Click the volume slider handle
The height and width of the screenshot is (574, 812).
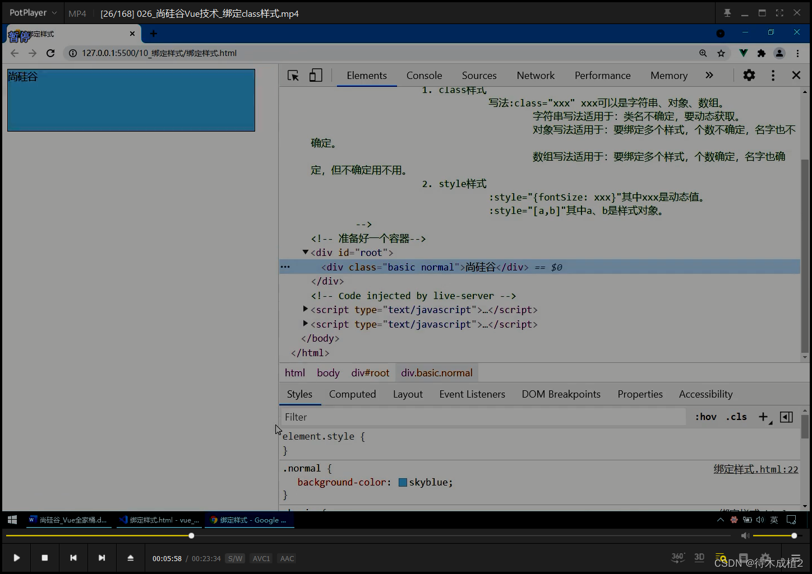point(794,536)
